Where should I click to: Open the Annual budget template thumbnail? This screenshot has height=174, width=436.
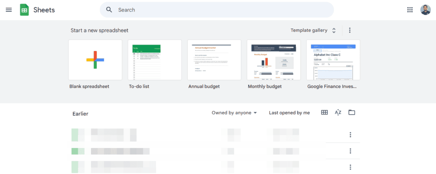(214, 60)
